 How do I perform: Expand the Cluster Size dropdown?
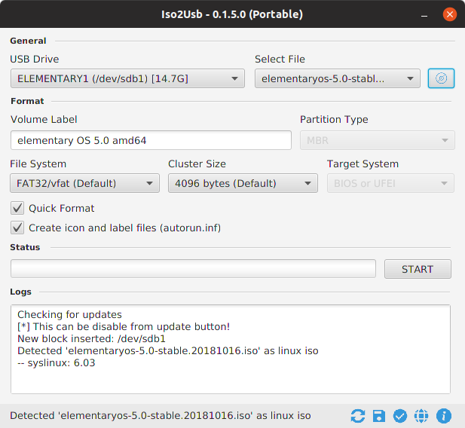242,183
